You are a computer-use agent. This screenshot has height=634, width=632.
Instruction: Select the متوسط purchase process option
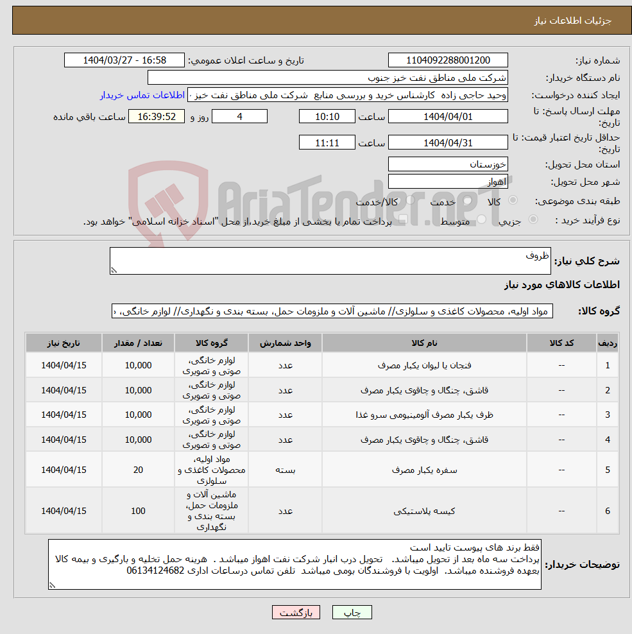[480, 219]
